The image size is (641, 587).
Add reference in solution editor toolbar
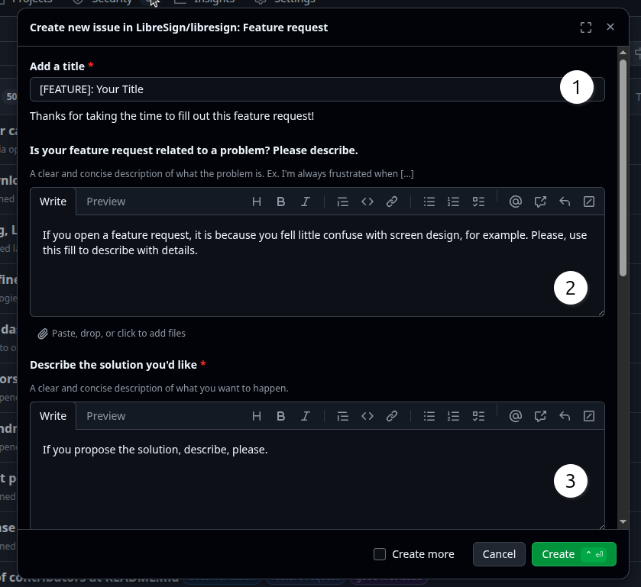(x=540, y=416)
